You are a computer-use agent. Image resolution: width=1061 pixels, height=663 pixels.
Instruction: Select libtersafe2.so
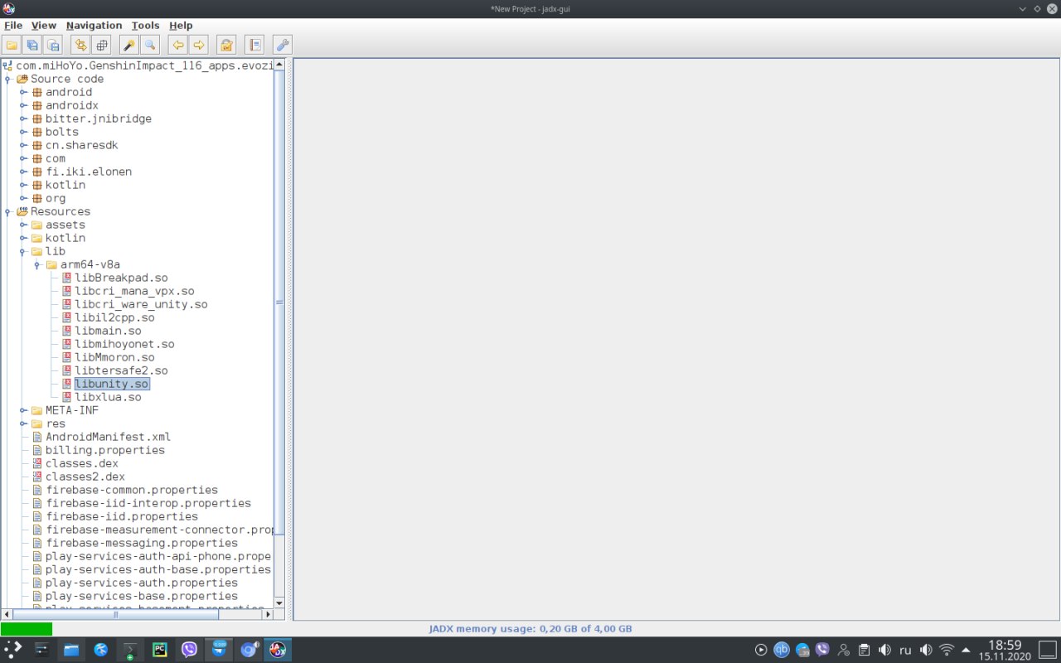pyautogui.click(x=121, y=370)
